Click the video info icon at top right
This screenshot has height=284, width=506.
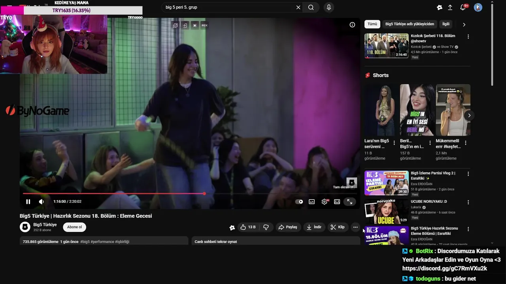[x=352, y=24]
